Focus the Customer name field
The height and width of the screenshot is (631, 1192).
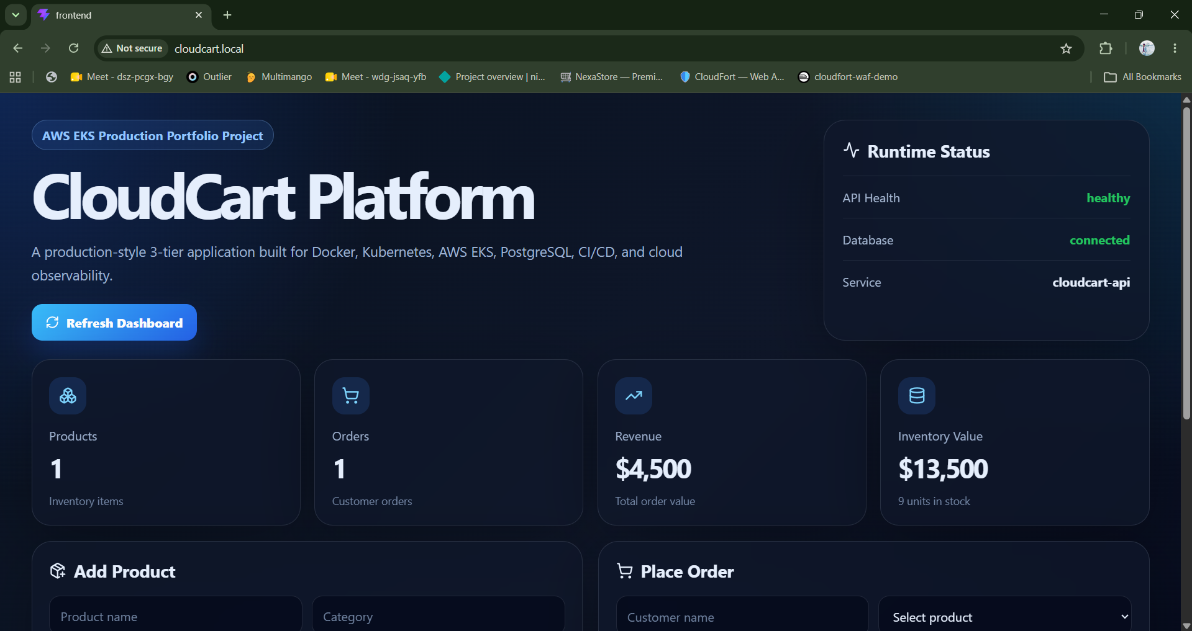click(x=742, y=617)
